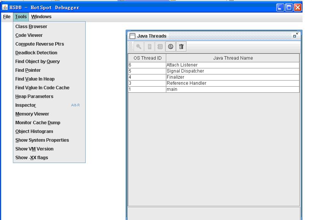Click the round Find Crashes toolbar icon

coord(170,47)
